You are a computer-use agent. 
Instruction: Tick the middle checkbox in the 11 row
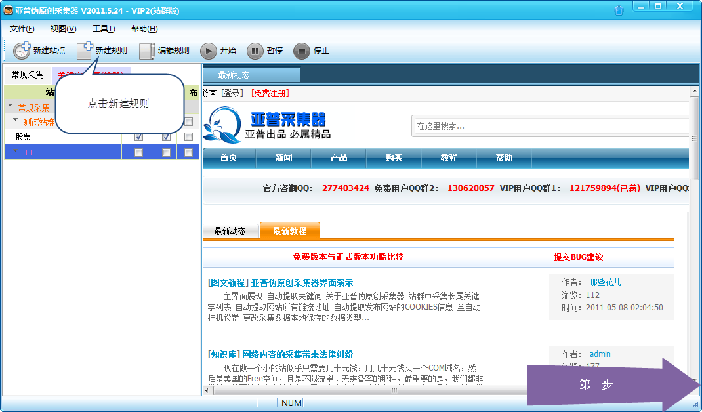pos(166,152)
